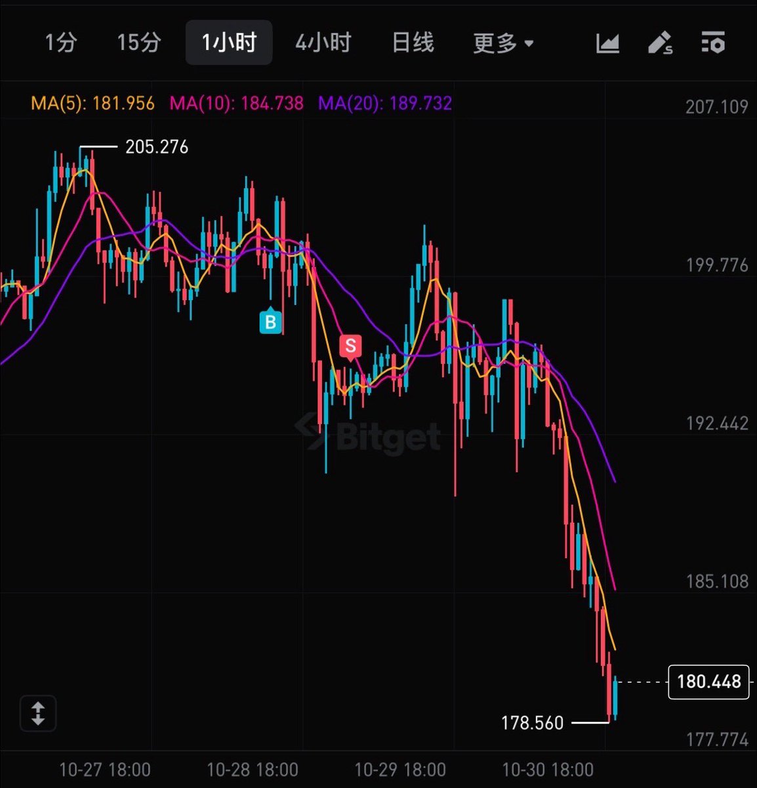Click the 10-28 18:00 time axis label
The height and width of the screenshot is (788, 757).
253,770
